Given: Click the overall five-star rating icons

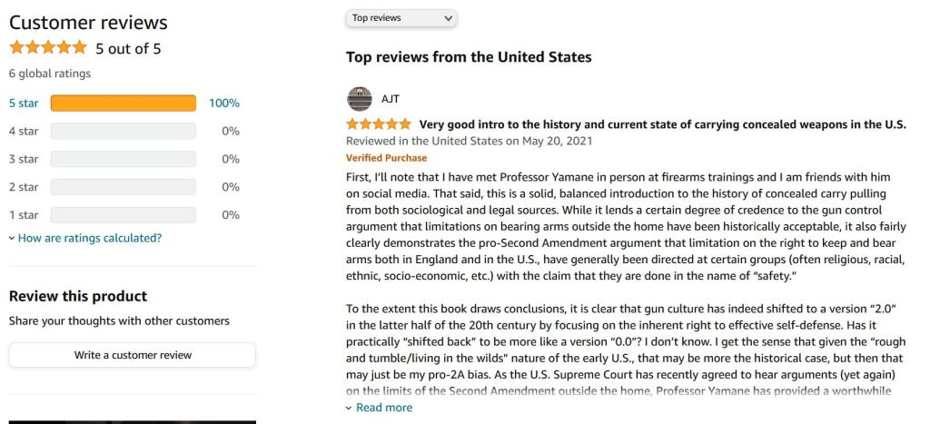Looking at the screenshot, I should (x=48, y=48).
